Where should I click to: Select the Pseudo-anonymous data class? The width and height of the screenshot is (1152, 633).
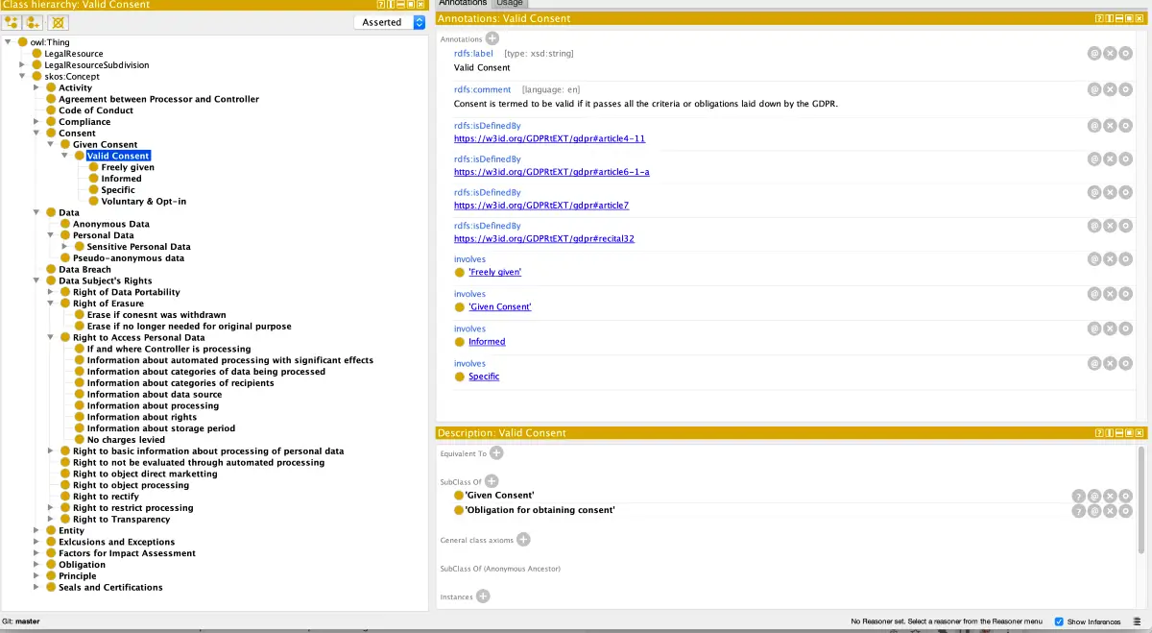click(129, 258)
